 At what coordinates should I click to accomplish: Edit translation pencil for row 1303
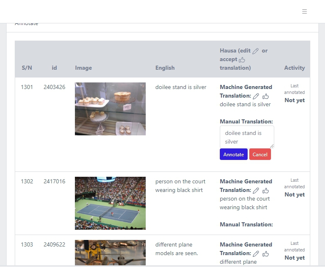pos(256,254)
